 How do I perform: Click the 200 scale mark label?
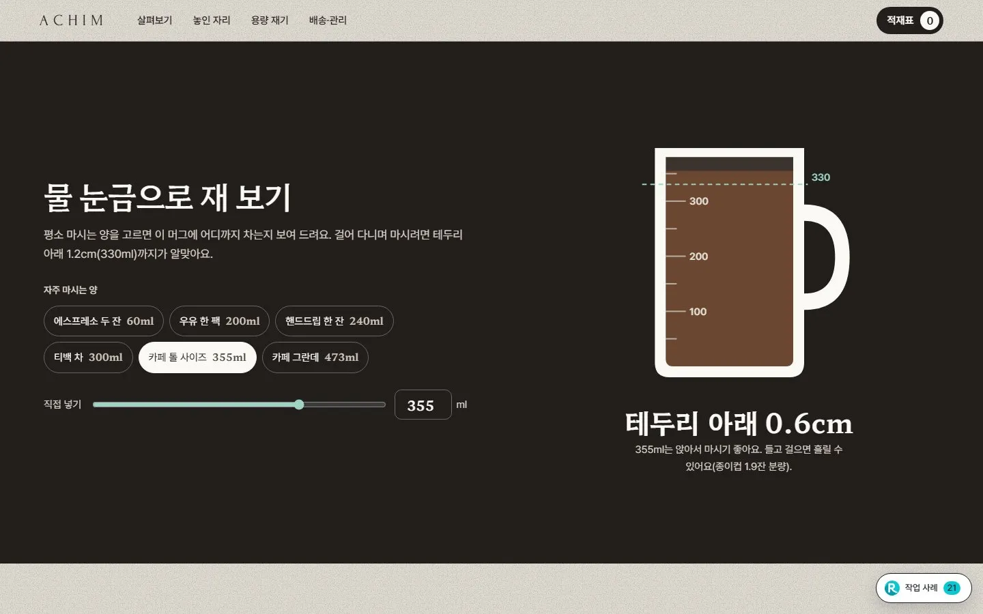698,257
